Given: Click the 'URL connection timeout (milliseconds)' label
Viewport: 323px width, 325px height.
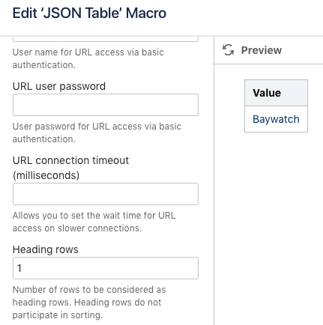Looking at the screenshot, I should click(71, 168).
